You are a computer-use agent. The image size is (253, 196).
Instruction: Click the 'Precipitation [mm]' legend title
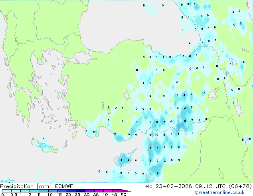(x=26, y=186)
